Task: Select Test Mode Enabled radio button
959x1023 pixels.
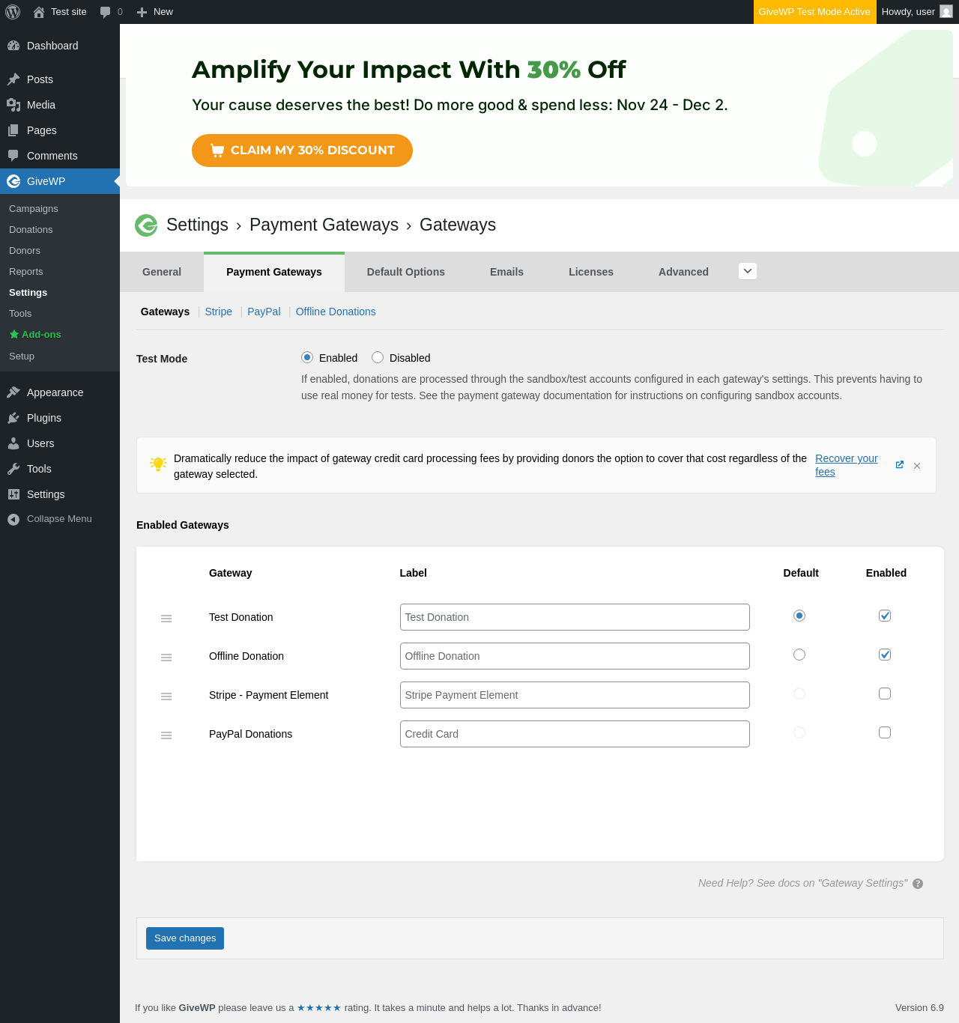Action: (x=307, y=357)
